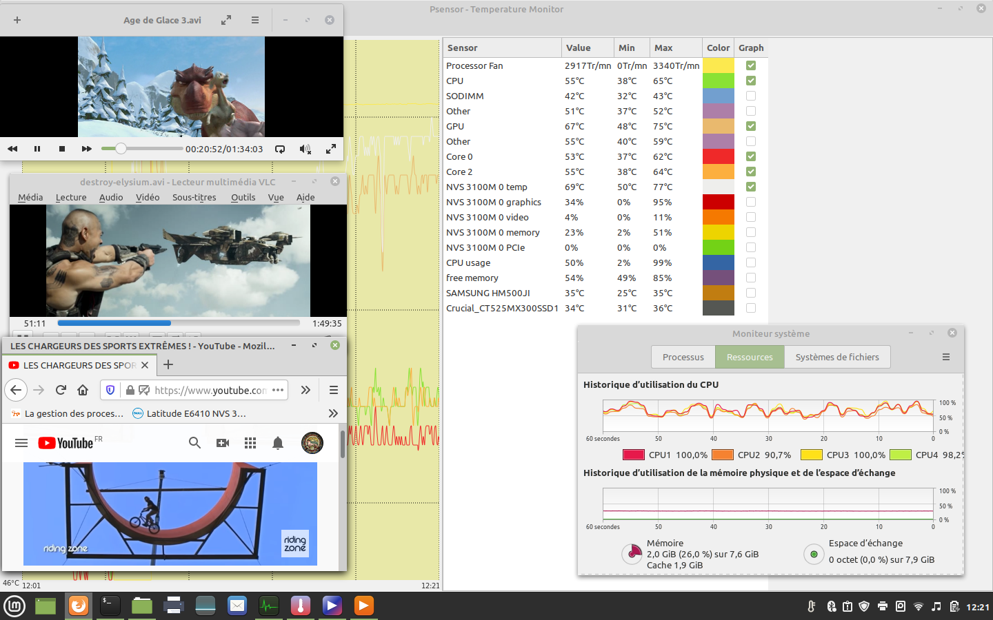This screenshot has width=993, height=620.
Task: Open YouTube notifications bell
Action: click(x=278, y=443)
